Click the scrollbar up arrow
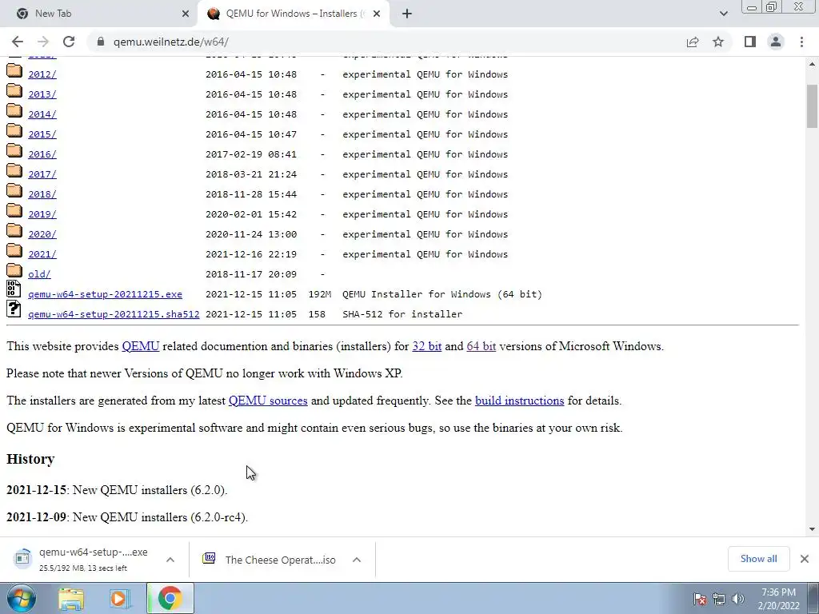819x614 pixels. click(812, 64)
